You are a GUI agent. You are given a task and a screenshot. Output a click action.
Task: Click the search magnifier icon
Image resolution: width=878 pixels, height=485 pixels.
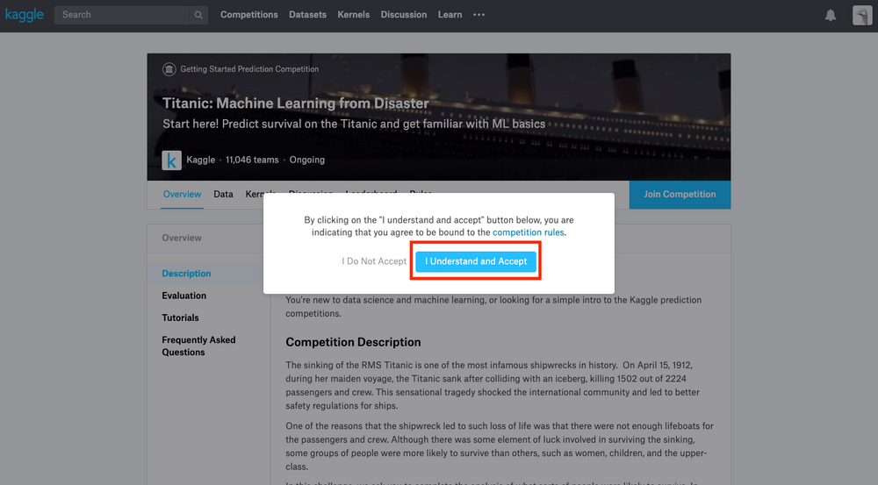click(x=198, y=15)
